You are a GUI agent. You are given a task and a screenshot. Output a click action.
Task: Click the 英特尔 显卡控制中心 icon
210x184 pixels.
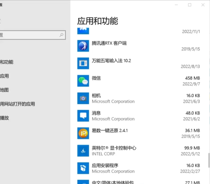point(83,151)
